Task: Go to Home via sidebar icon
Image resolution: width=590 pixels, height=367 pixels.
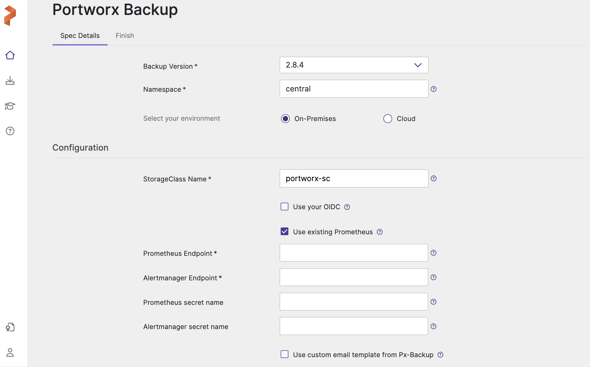Action: (x=10, y=55)
